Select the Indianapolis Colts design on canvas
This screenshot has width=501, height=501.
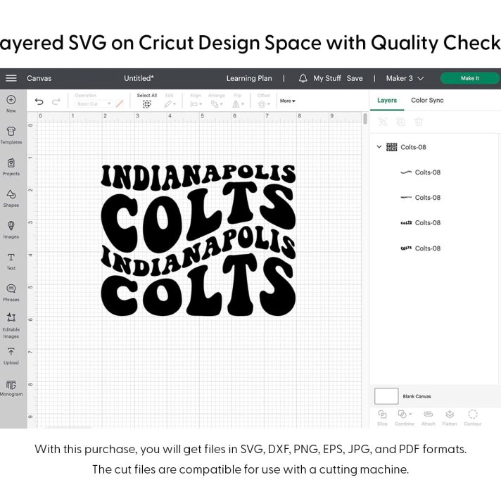(x=198, y=240)
